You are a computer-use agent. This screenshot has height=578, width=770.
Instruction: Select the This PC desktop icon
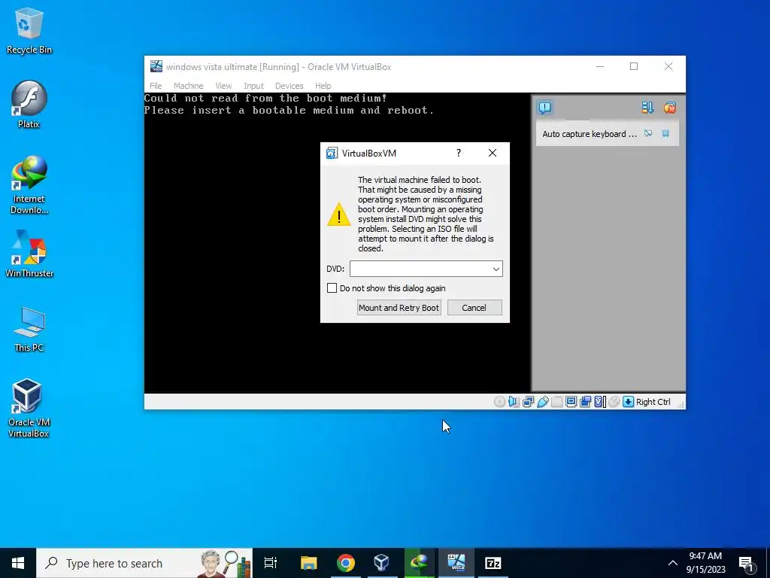coord(29,330)
